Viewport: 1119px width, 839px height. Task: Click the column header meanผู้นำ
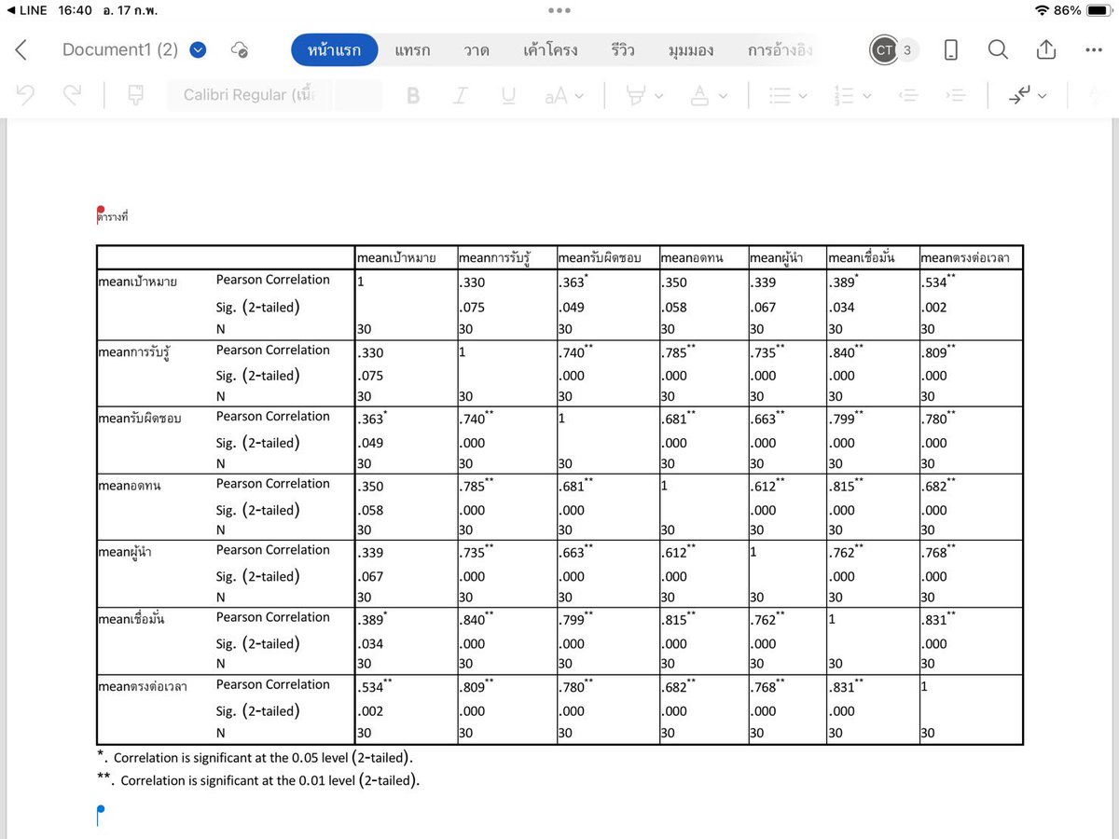click(x=779, y=258)
